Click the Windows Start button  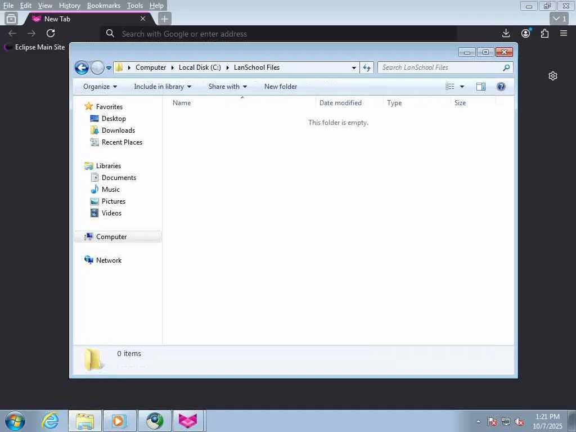click(x=15, y=421)
